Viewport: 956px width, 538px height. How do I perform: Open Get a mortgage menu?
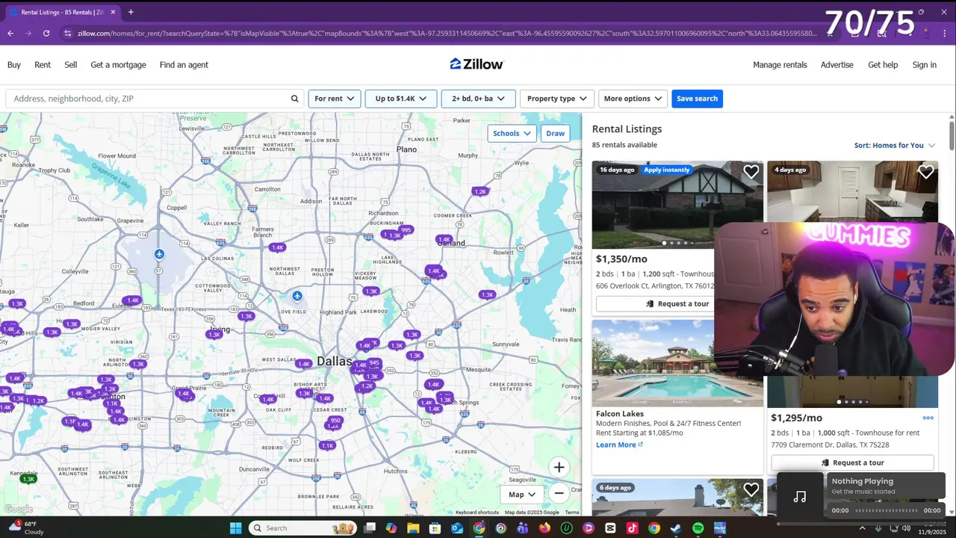click(x=118, y=65)
